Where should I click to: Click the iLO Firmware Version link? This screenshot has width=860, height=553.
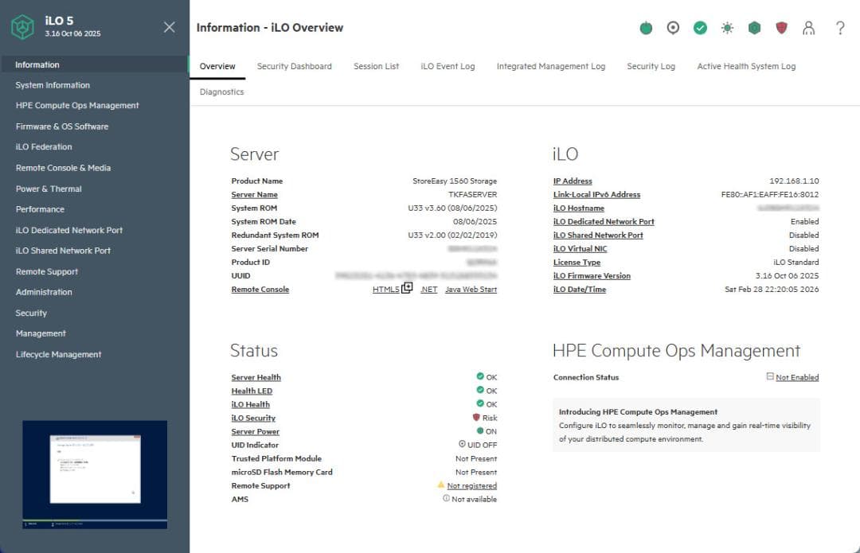click(x=592, y=275)
